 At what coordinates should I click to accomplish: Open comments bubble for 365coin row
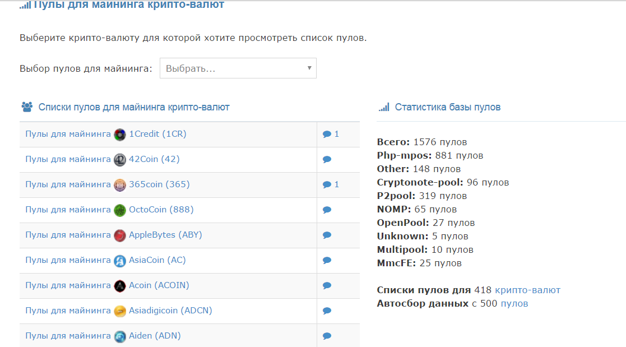[327, 185]
